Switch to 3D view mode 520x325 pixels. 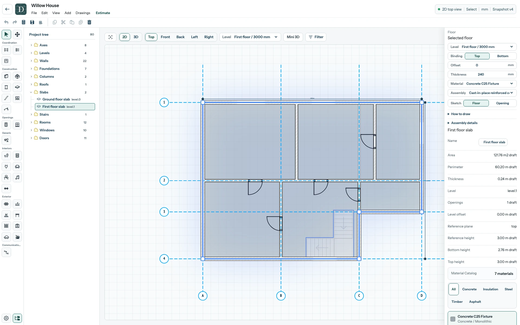(136, 37)
